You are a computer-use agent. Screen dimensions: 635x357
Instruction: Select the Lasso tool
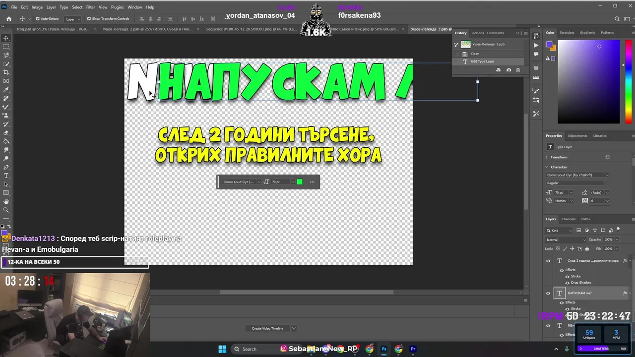point(6,55)
